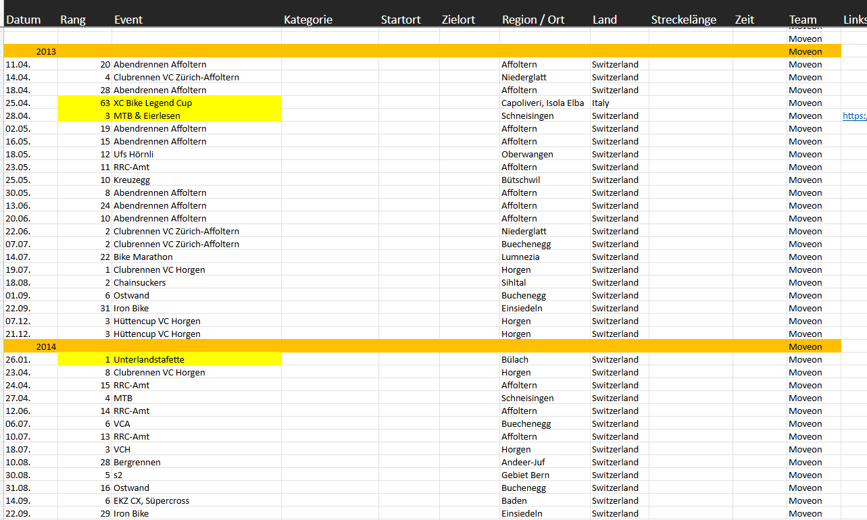This screenshot has height=520, width=867.
Task: Select the Streckelänge column header
Action: coord(683,20)
